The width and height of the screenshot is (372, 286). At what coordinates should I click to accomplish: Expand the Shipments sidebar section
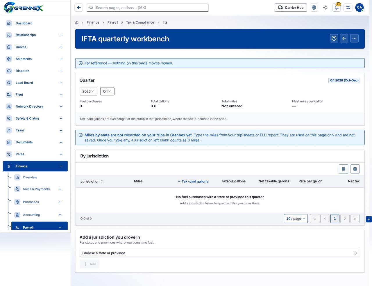61,59
